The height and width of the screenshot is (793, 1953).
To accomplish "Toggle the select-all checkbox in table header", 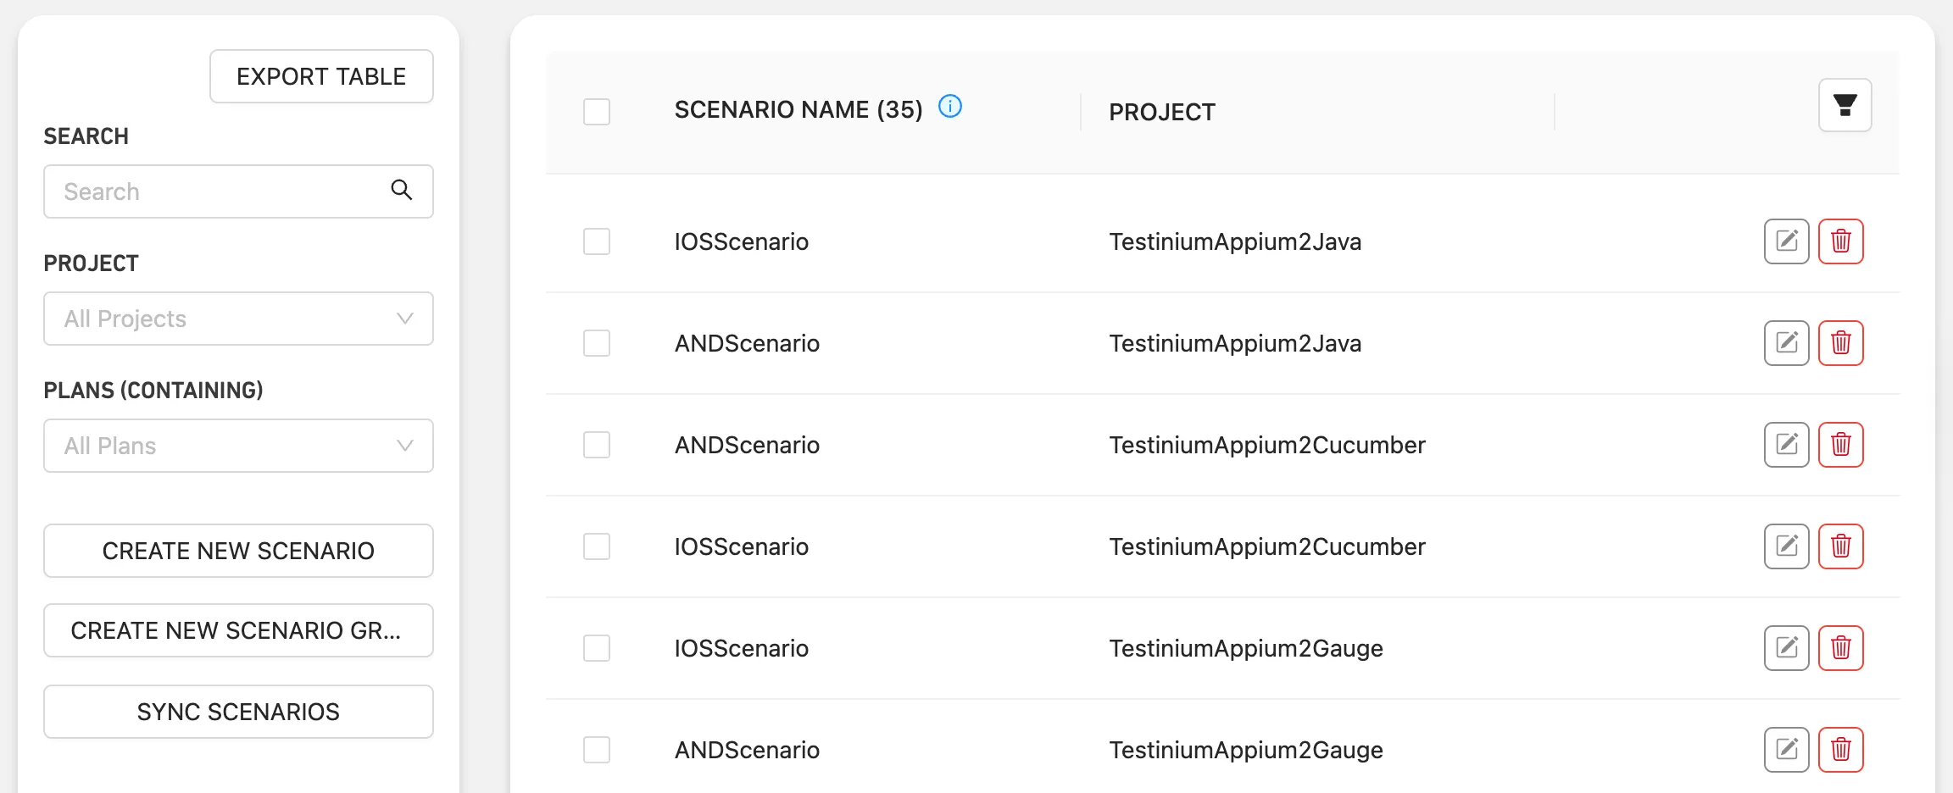I will click(x=597, y=111).
